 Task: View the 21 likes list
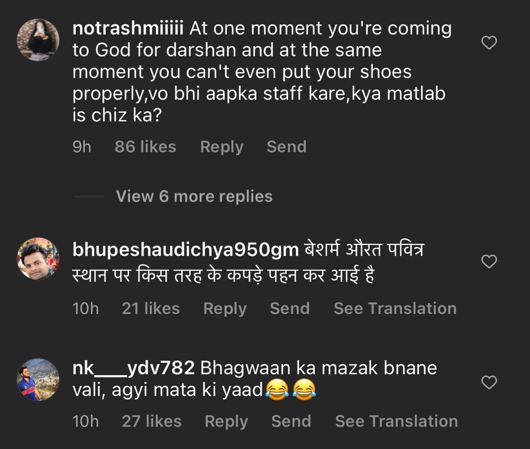click(151, 309)
